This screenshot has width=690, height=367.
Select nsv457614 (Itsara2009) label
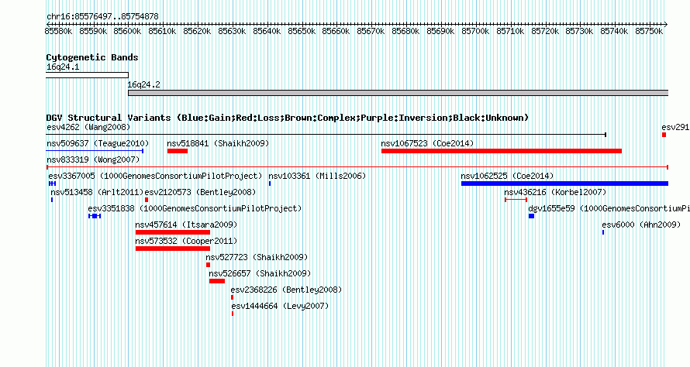click(186, 225)
